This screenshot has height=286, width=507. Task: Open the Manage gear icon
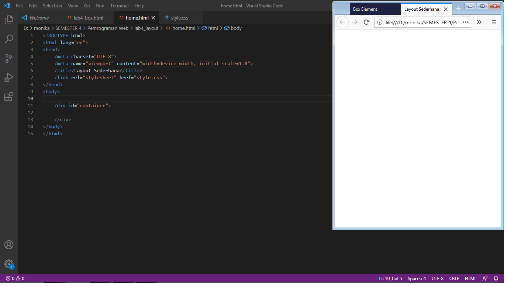point(9,264)
